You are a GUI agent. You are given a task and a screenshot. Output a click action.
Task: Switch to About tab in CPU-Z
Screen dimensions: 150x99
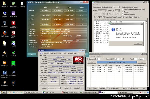click(x=76, y=53)
